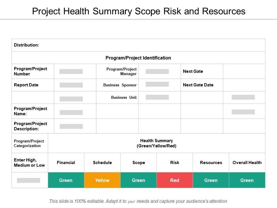277x208 pixels.
Task: Click the green Resources status cell
Action: point(211,180)
